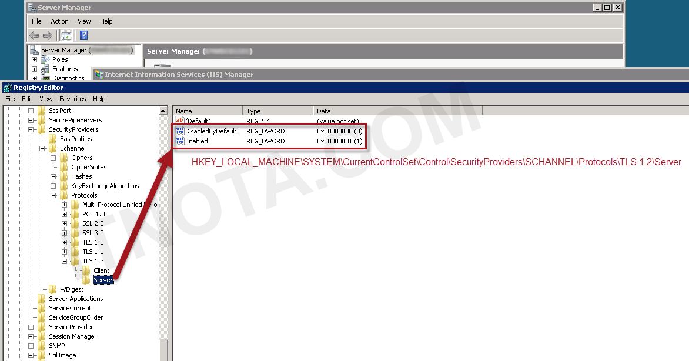Viewport: 689px width, 361px height.
Task: Click the Help icon in Server Manager toolbar
Action: pyautogui.click(x=83, y=35)
